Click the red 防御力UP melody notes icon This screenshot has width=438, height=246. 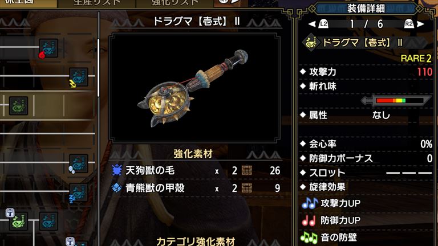(309, 220)
